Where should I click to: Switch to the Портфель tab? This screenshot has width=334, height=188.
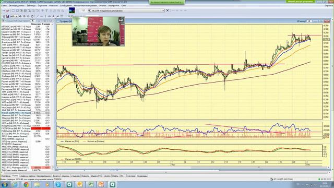[6, 176]
